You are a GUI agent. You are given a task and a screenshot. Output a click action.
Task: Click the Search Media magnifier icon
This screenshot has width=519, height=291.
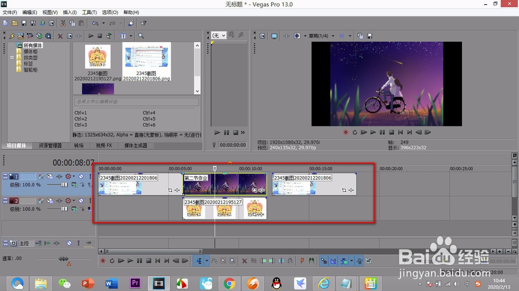click(141, 36)
